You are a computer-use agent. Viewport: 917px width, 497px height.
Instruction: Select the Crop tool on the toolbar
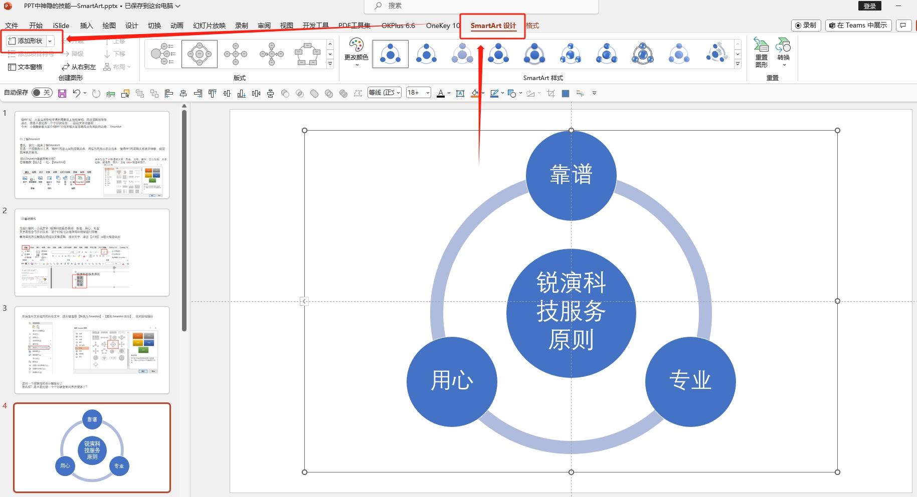(551, 93)
